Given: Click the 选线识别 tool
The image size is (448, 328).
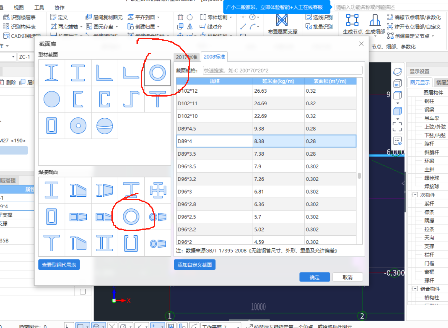Looking at the screenshot, I should [319, 17].
